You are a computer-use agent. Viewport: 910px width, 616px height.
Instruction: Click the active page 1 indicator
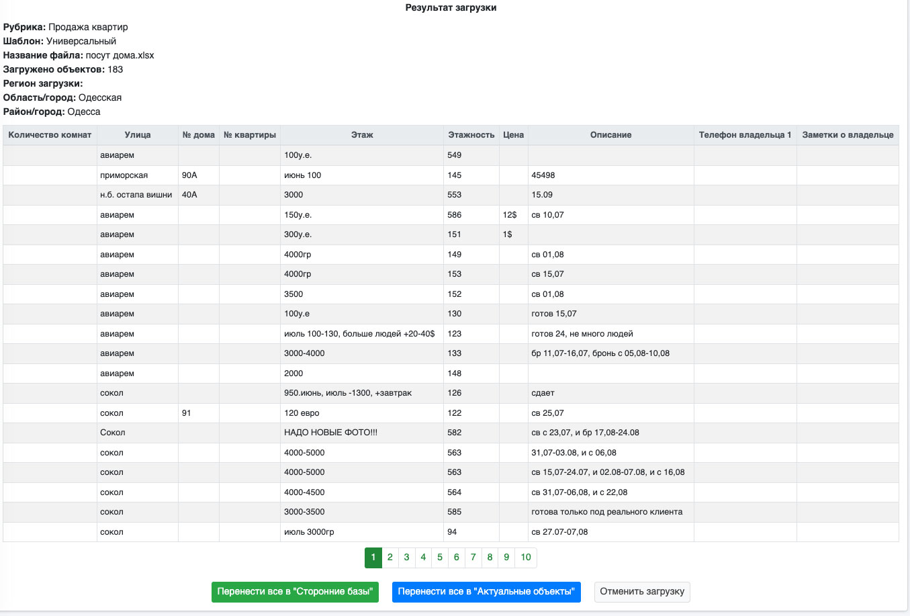pyautogui.click(x=373, y=558)
